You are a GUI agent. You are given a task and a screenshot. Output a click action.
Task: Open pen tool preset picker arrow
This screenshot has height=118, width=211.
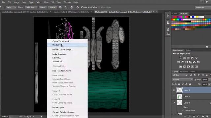[3, 7]
